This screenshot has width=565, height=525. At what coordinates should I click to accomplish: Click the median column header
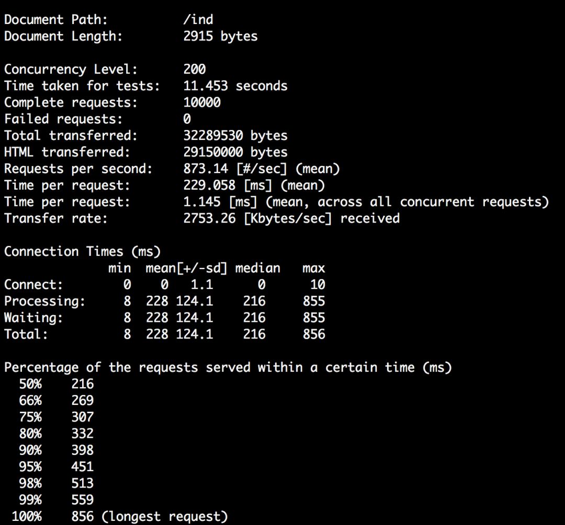257,269
